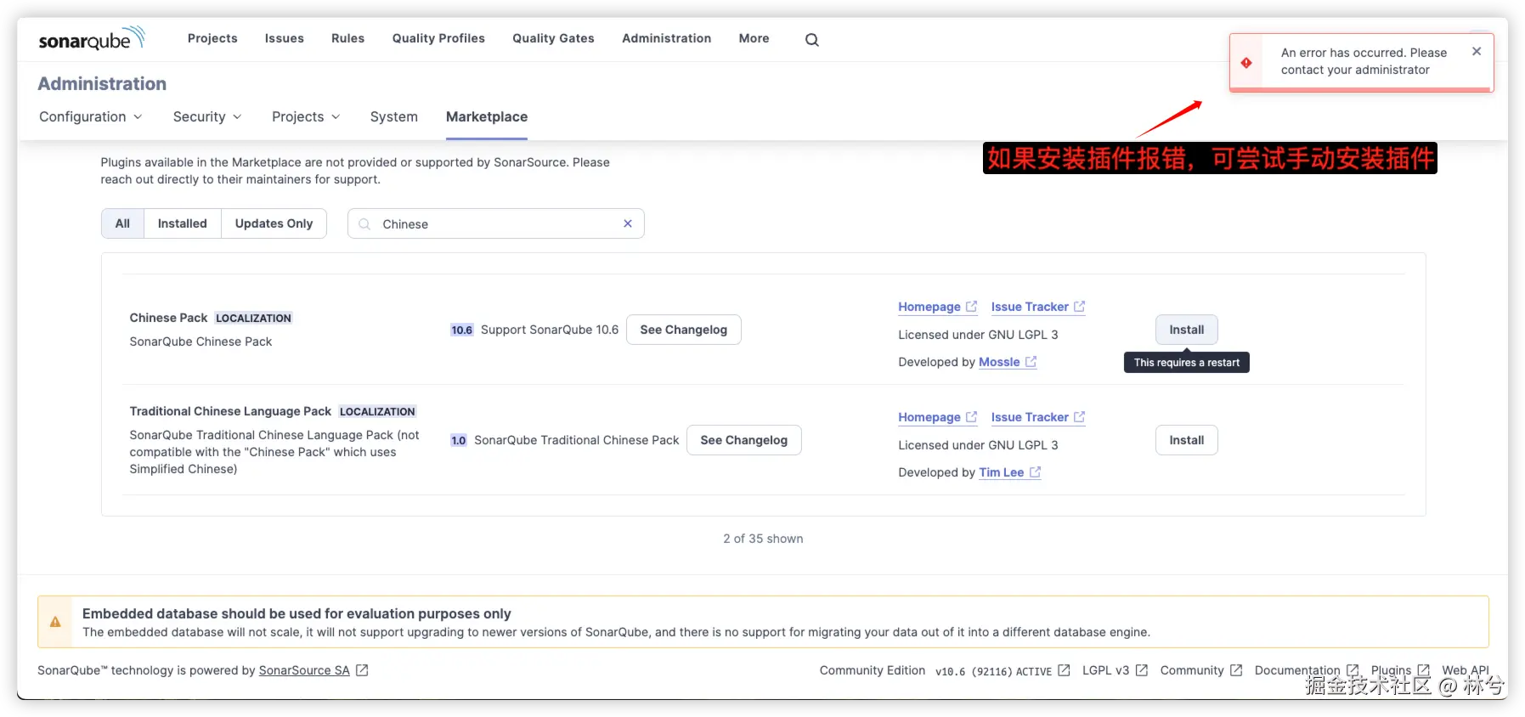
Task: Open the More menu in top navigation
Action: 754,38
